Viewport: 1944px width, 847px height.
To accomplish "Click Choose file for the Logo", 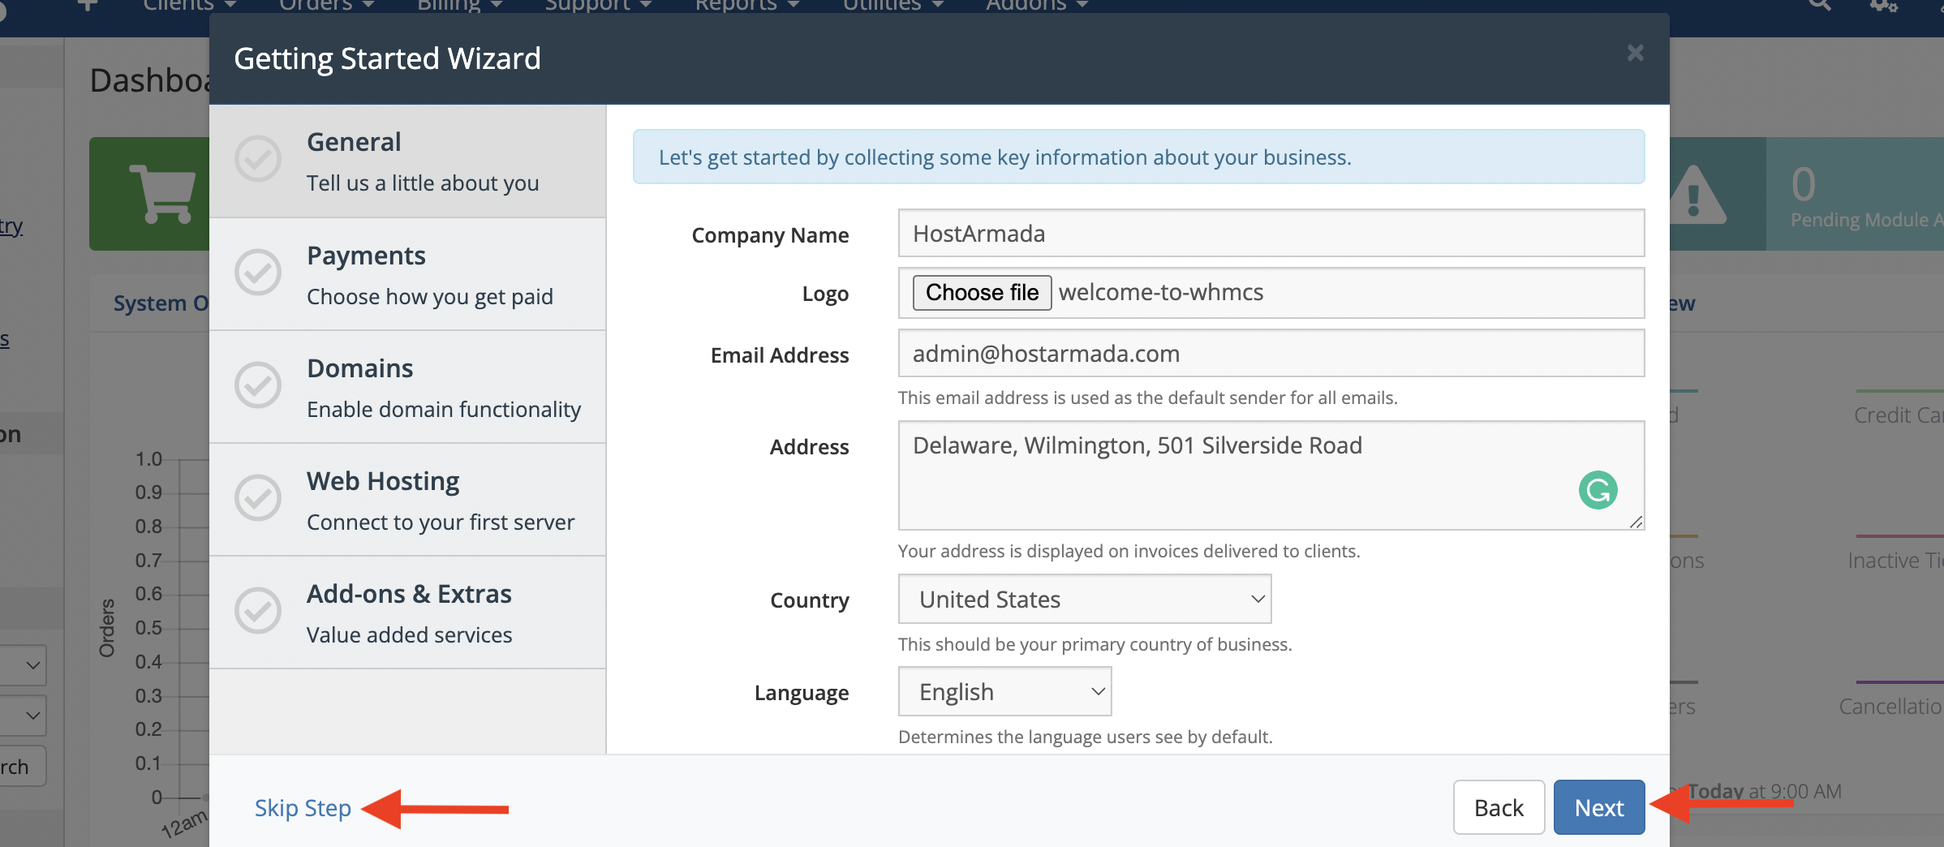I will 982,293.
